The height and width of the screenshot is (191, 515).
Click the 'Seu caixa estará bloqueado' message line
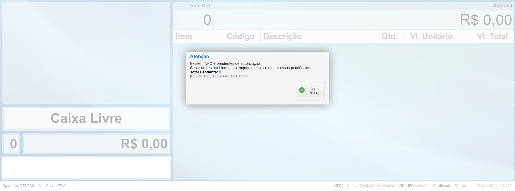tap(250, 68)
